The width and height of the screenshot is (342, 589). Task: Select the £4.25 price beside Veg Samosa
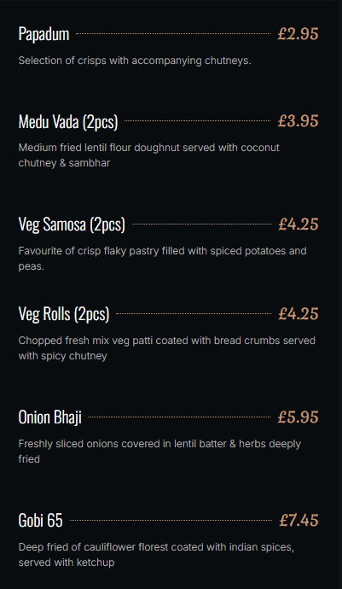(x=298, y=225)
